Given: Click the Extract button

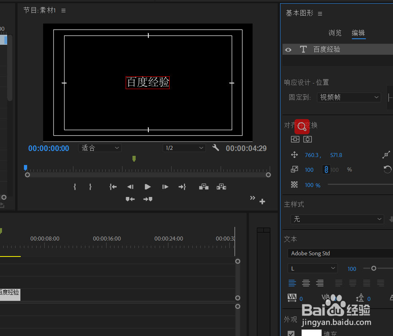Looking at the screenshot, I should pyautogui.click(x=221, y=187).
